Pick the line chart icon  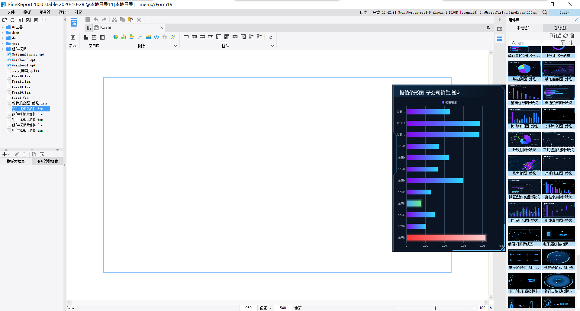[x=140, y=37]
